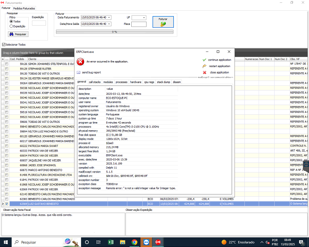309x247 pixels.
Task: Click the red error icon in dialog
Action: click(81, 62)
